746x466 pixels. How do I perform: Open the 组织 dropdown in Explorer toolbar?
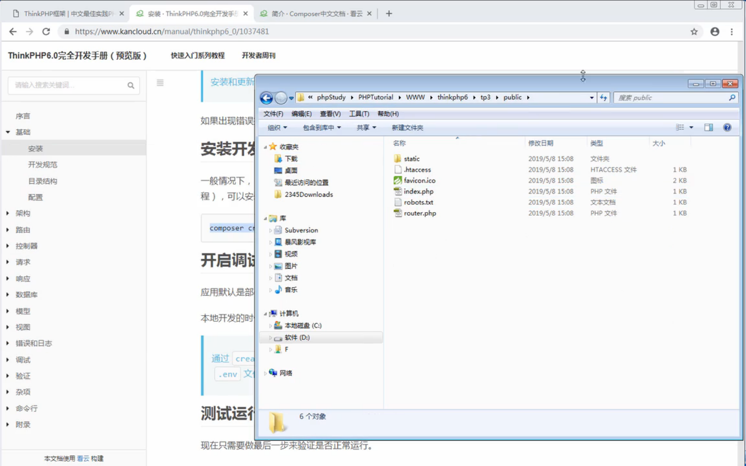278,128
